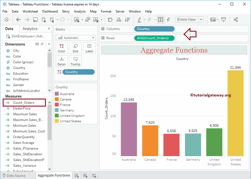Toggle Pause Auto Updates
The height and width of the screenshot is (179, 251).
pyautogui.click(x=52, y=19)
